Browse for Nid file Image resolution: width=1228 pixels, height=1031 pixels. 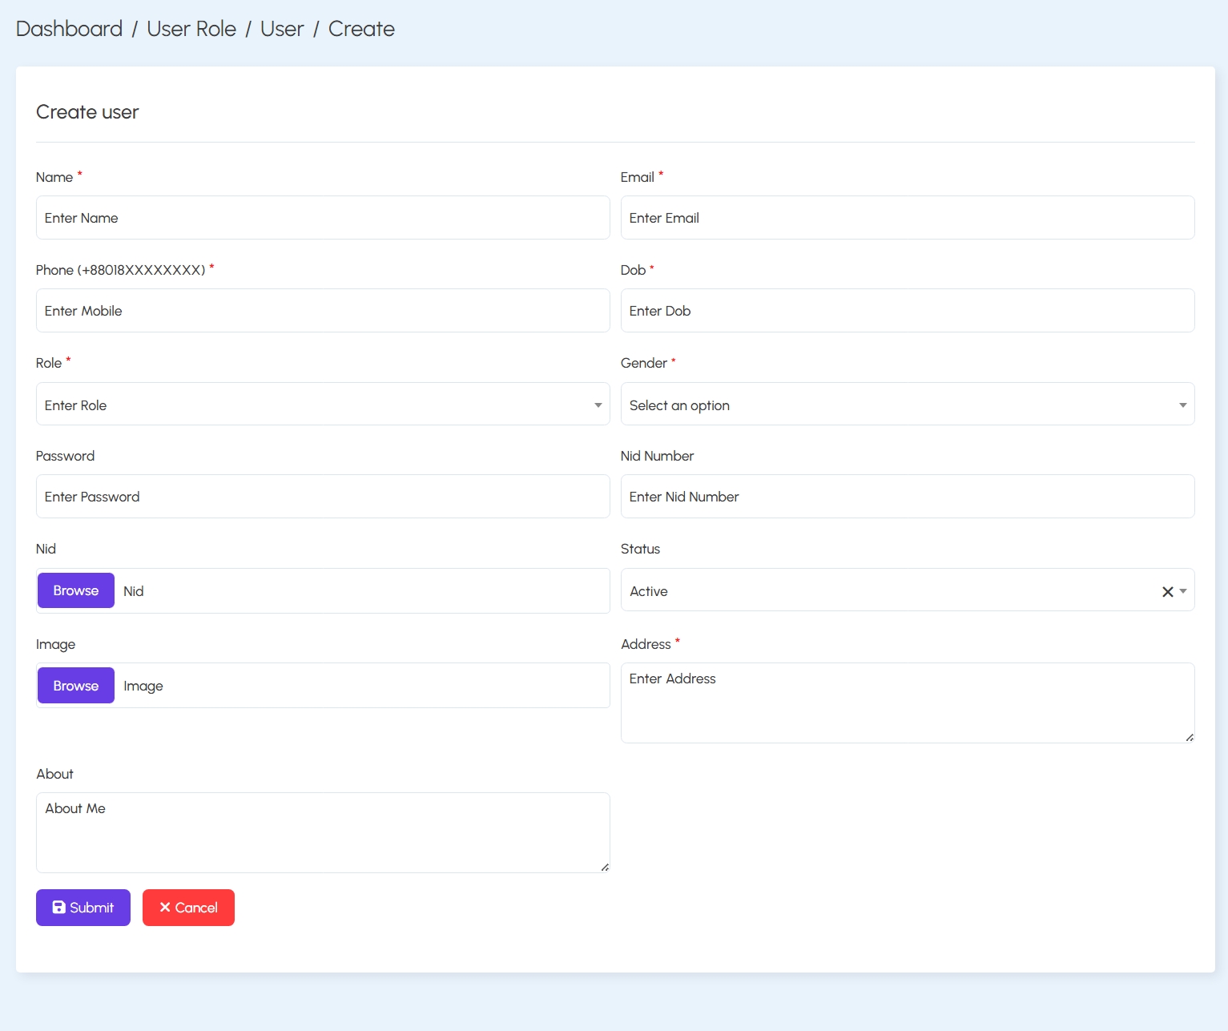[x=76, y=590]
